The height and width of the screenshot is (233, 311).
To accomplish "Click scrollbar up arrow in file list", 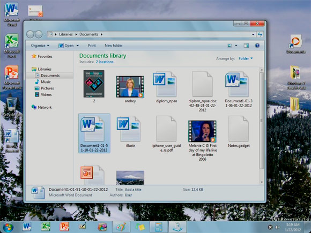I will 262,70.
